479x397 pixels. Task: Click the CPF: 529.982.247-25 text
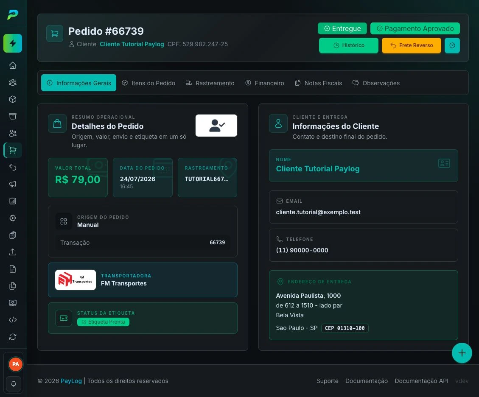(198, 44)
